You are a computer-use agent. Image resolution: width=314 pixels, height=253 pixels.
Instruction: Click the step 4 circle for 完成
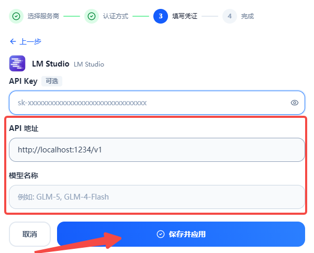click(x=230, y=16)
